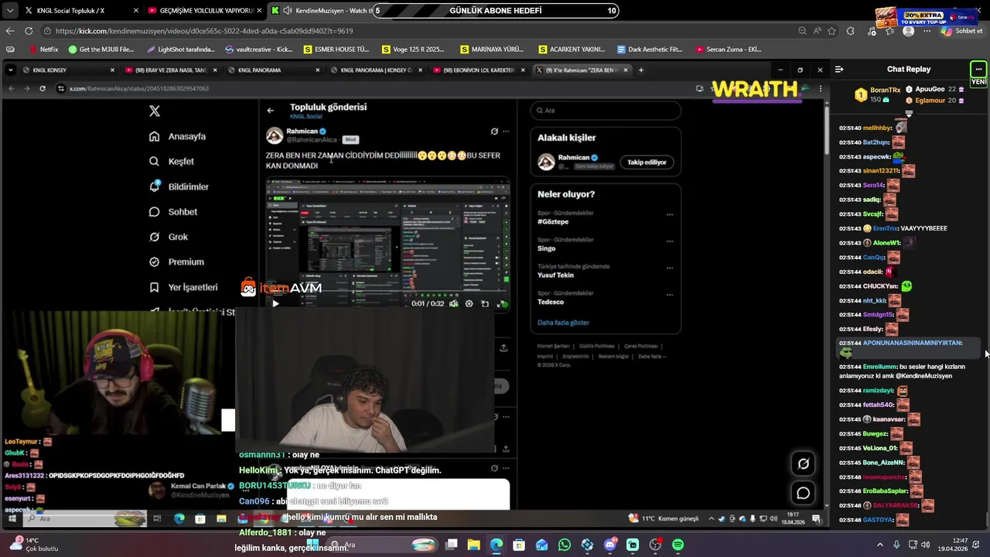Close the KNGL Social Topluluk tab
Image resolution: width=990 pixels, height=557 pixels.
(x=136, y=11)
